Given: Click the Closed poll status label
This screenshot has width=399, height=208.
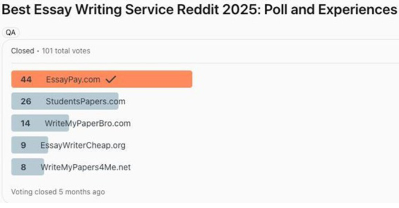Looking at the screenshot, I should pyautogui.click(x=23, y=51).
